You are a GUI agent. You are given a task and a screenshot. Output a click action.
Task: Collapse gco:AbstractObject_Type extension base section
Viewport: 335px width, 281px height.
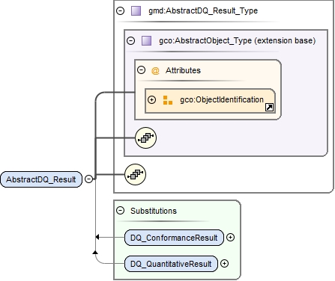pos(130,40)
